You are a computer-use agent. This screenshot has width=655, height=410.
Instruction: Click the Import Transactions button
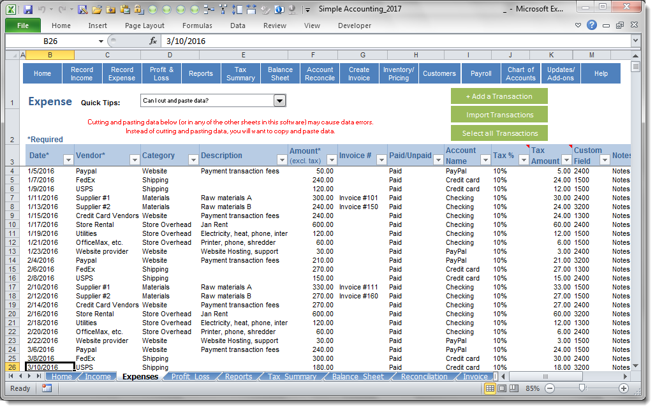pyautogui.click(x=499, y=115)
